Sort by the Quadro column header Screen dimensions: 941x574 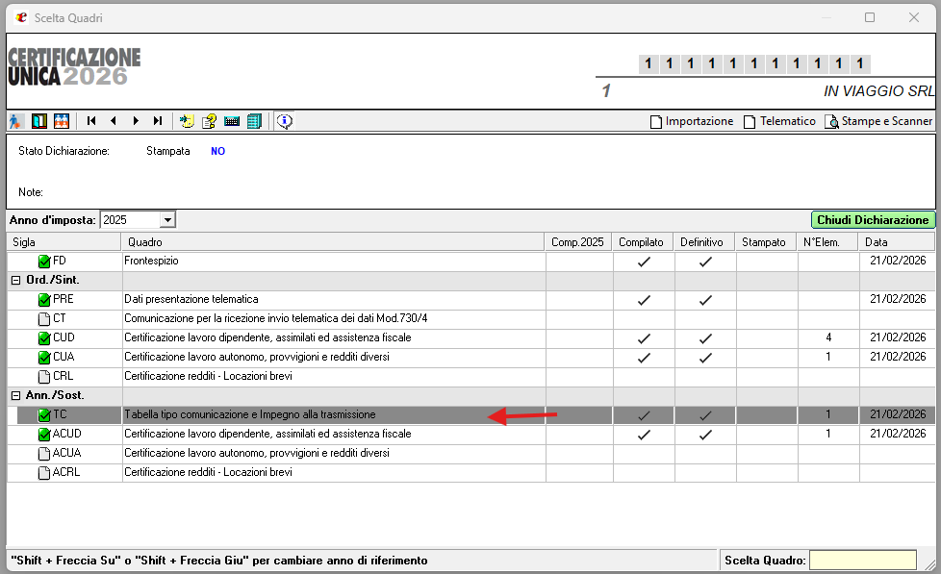(x=333, y=242)
